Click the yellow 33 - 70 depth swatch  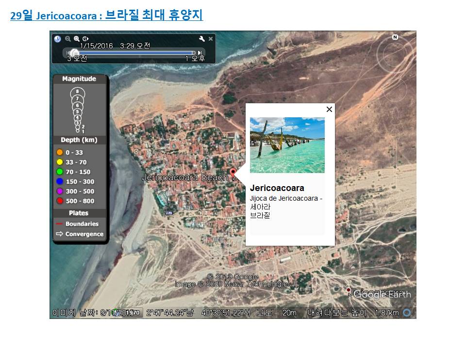(x=60, y=162)
